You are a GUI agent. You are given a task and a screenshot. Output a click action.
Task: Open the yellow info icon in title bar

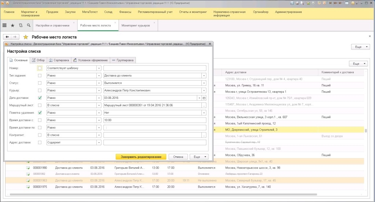pyautogui.click(x=353, y=3)
